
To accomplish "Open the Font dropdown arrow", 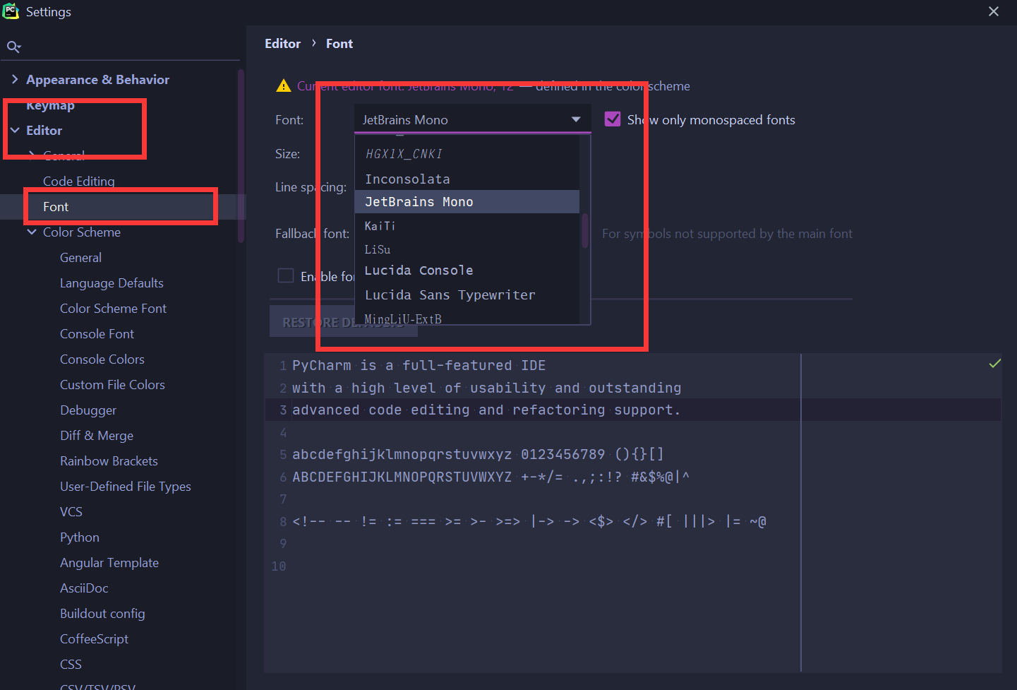I will (576, 119).
